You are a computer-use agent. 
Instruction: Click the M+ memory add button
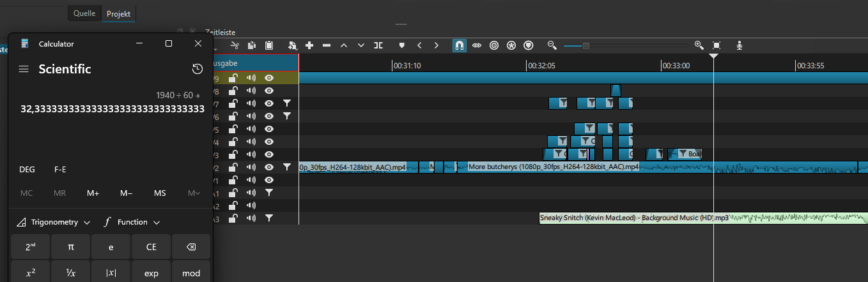click(x=93, y=193)
